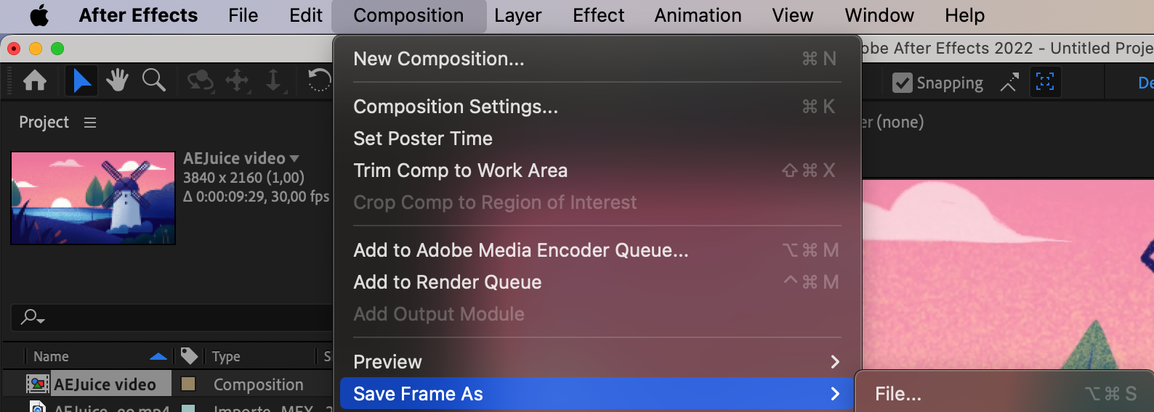Click the Type column header
The image size is (1154, 412).
point(226,356)
